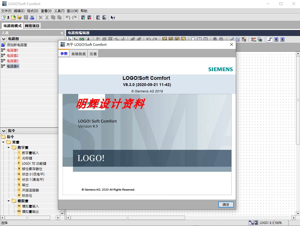300x226 pixels.
Task: Click undo arrow in main toolbar
Action: [68, 17]
